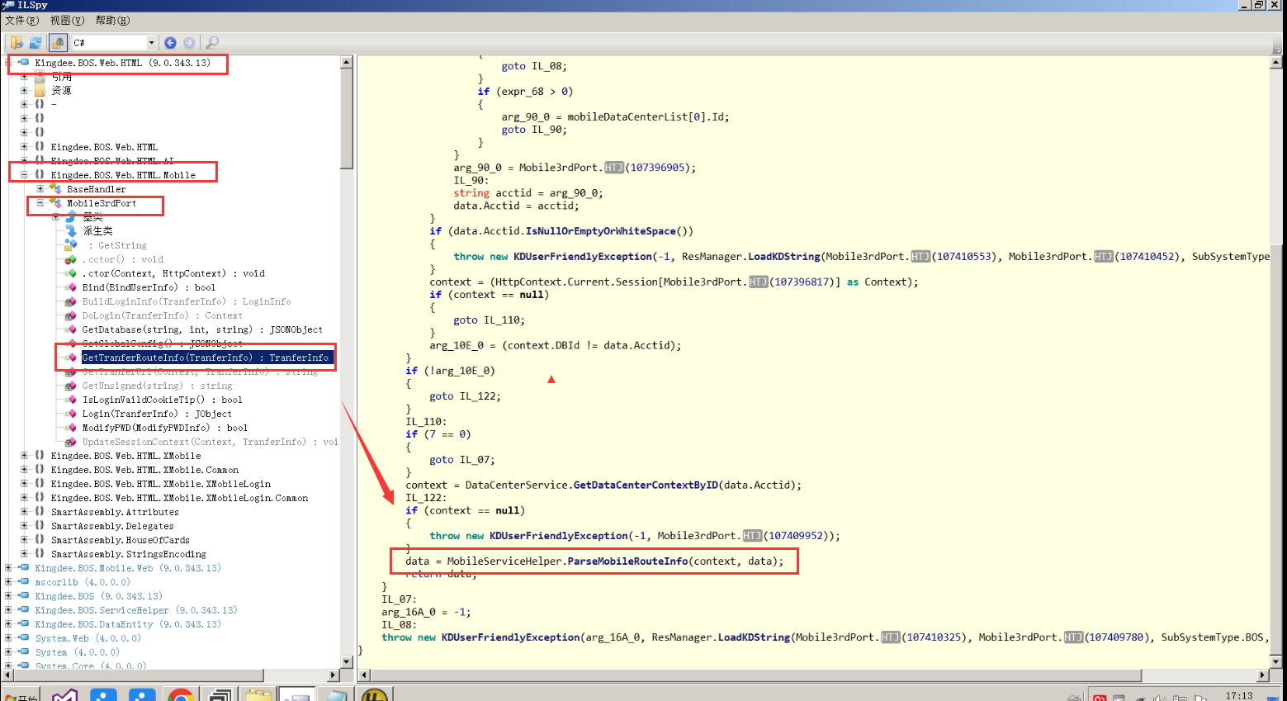Follow the IsNullOrEmptyOrWhiteSpace code link
Image resolution: width=1287 pixels, height=701 pixels.
(600, 231)
